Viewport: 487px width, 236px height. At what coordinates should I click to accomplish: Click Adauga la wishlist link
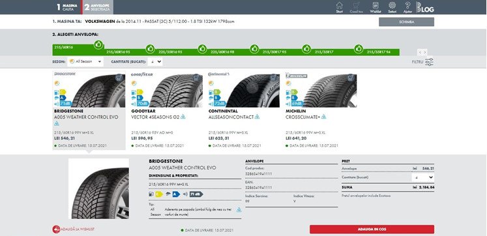pos(73,229)
